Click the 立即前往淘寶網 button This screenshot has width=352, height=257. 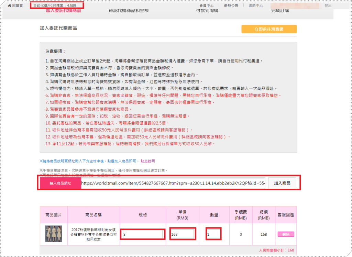pos(269,29)
